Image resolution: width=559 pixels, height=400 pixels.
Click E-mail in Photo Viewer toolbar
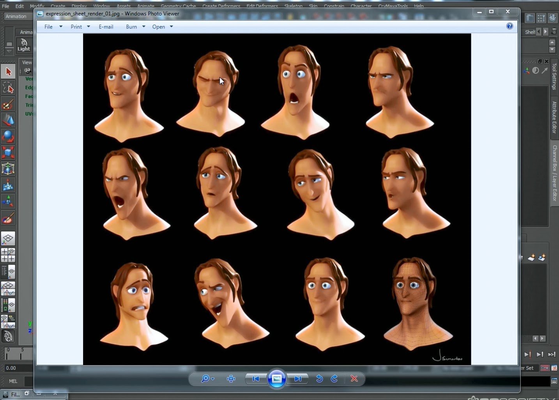(x=106, y=27)
